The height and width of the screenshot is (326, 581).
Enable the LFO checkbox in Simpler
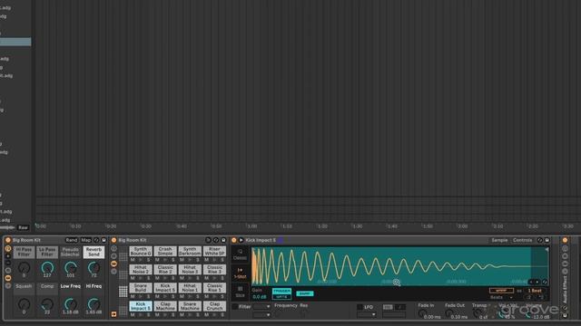(x=359, y=307)
